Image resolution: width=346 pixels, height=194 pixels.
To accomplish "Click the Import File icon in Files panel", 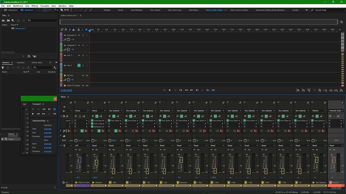I will (8, 20).
